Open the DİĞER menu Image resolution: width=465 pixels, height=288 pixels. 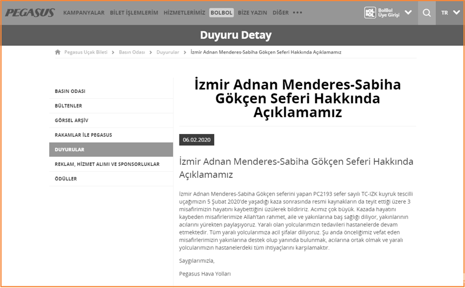coord(281,13)
